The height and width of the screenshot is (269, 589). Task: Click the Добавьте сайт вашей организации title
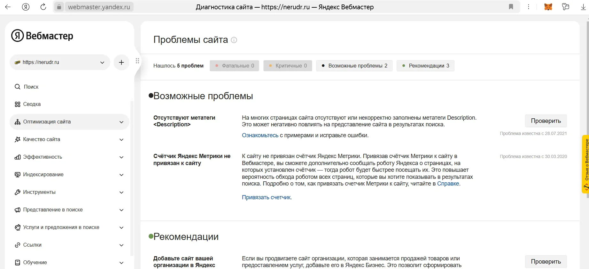click(184, 262)
